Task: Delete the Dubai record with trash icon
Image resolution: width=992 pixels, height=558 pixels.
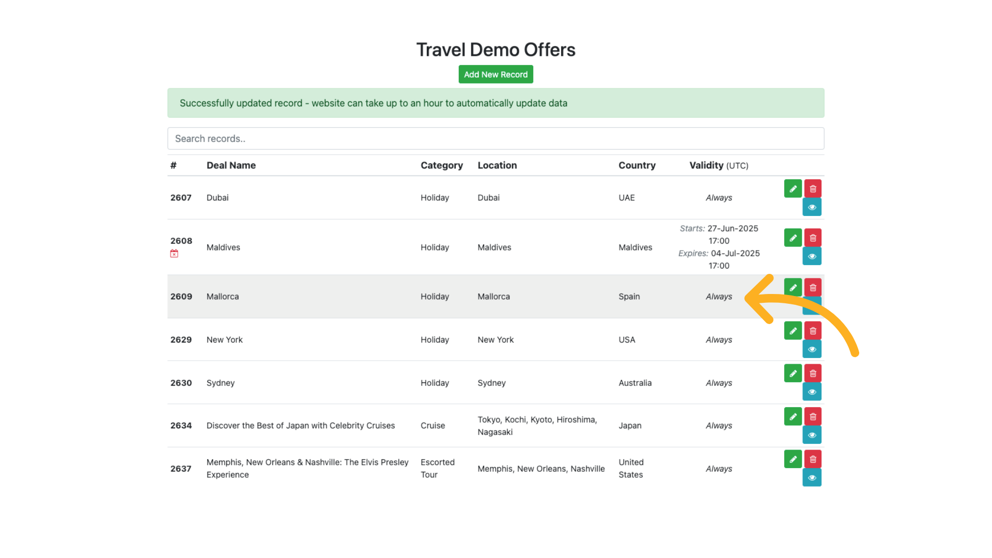Action: (813, 189)
